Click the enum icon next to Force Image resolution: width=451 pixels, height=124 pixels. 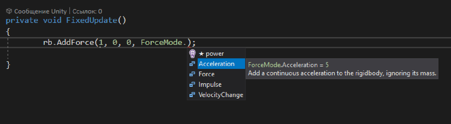(192, 74)
